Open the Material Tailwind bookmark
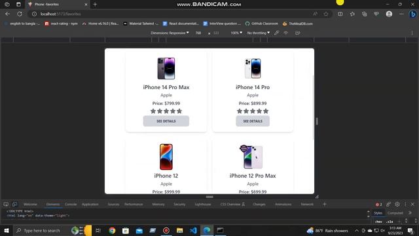 (x=141, y=24)
